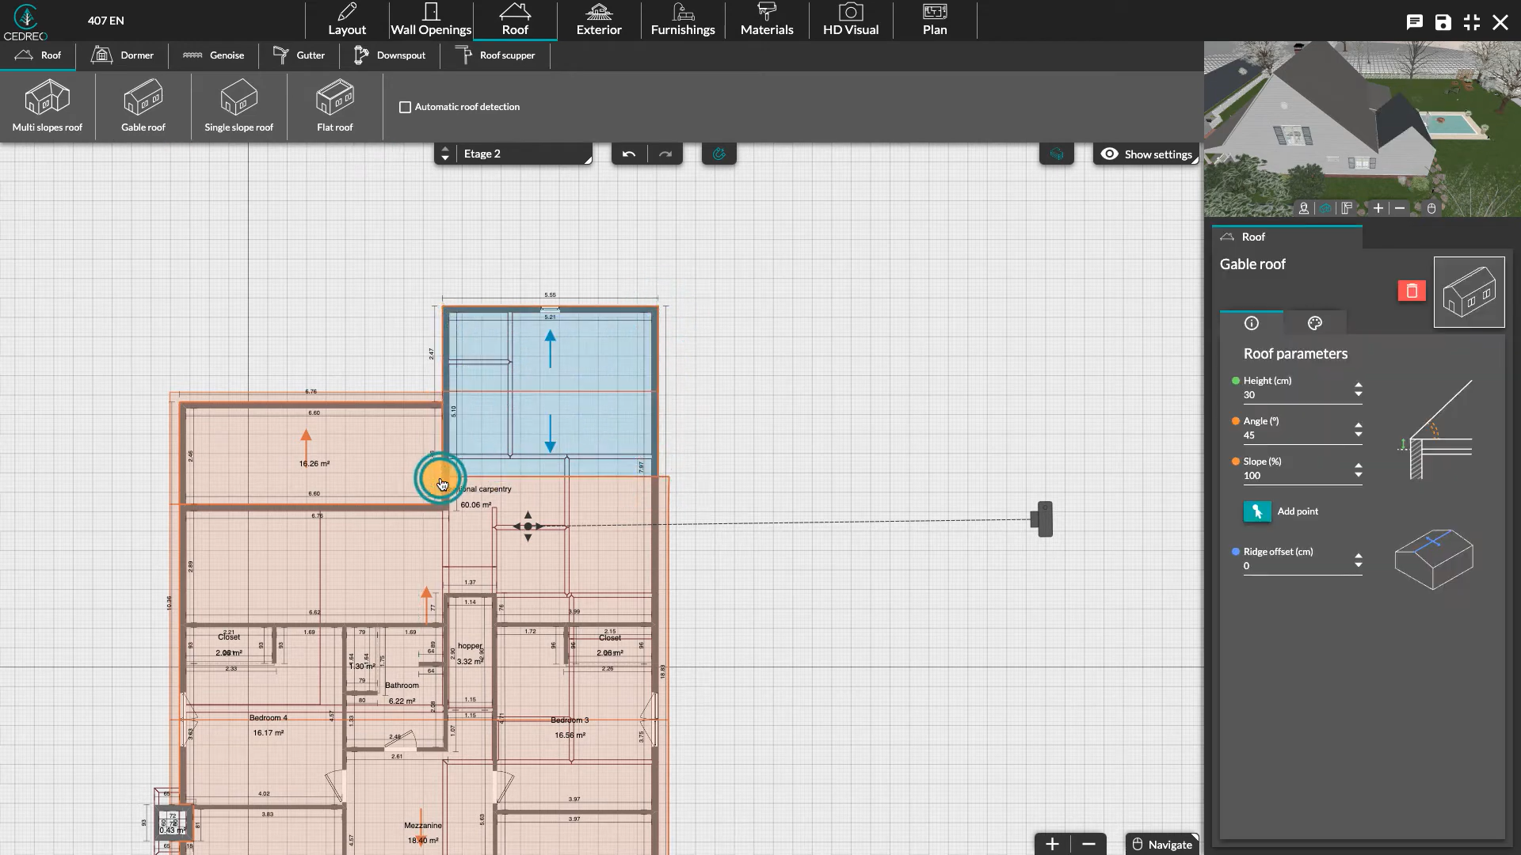The image size is (1521, 855).
Task: Click the Cedreo logo
Action: coord(25,21)
